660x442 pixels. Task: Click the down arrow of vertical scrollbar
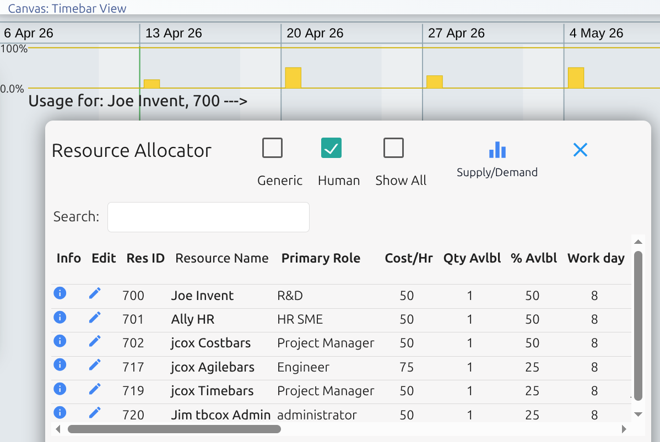point(638,414)
